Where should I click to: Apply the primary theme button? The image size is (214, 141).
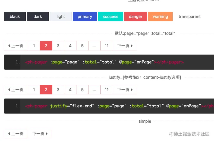click(85, 17)
